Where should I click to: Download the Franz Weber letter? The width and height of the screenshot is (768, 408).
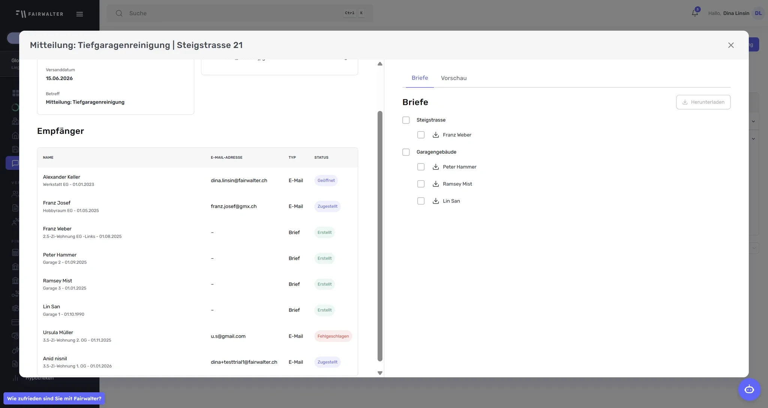tap(436, 135)
